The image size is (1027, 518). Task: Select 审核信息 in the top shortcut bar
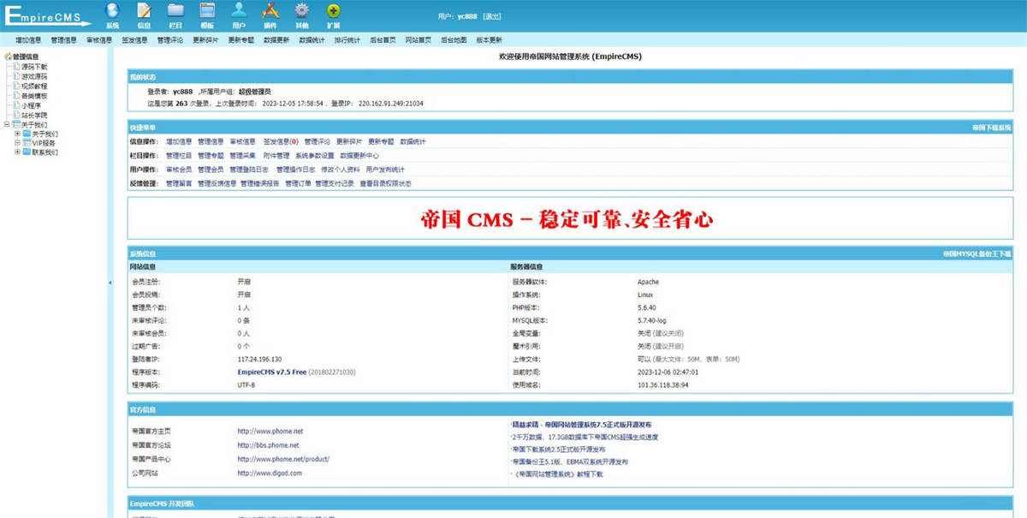tap(99, 40)
